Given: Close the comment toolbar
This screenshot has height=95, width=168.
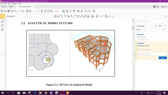Looking at the screenshot, I should click(166, 16).
